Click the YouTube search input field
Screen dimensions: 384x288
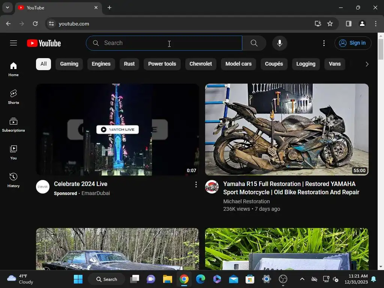164,43
